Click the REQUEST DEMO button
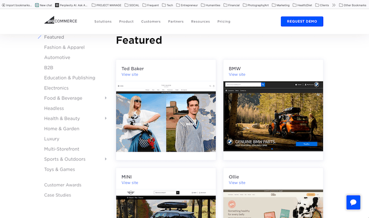This screenshot has width=369, height=218. 302,21
